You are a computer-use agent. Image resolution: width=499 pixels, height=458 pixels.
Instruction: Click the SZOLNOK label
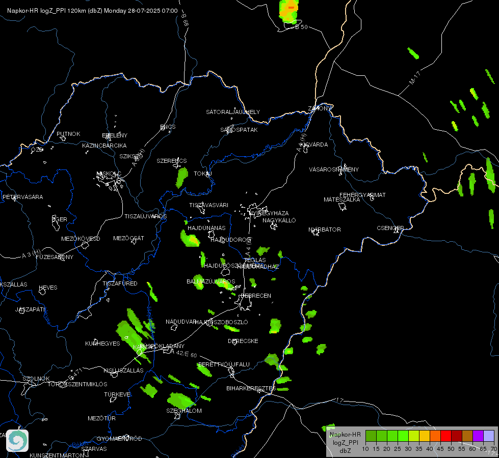coord(36,379)
